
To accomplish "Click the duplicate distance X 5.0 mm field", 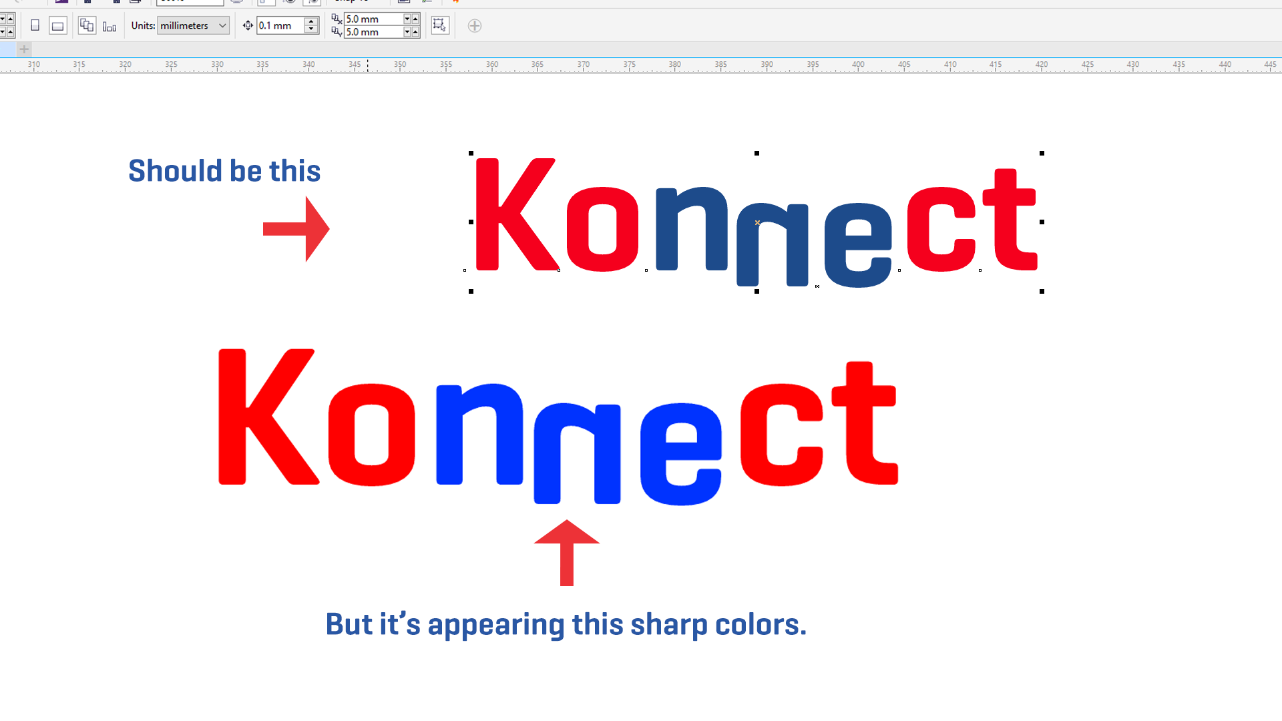I will point(373,19).
